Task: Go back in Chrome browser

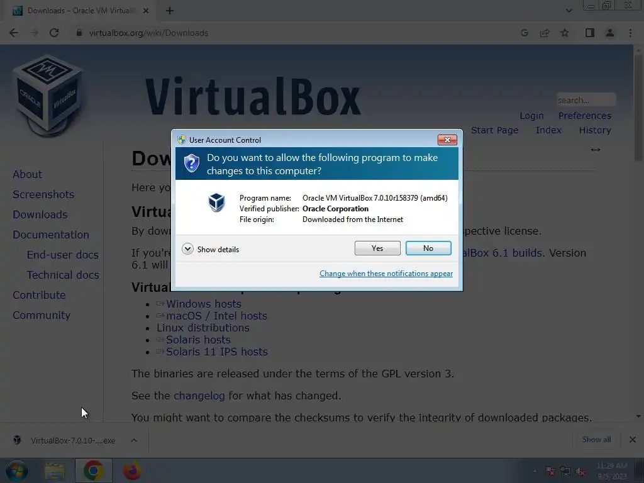Action: [x=14, y=33]
